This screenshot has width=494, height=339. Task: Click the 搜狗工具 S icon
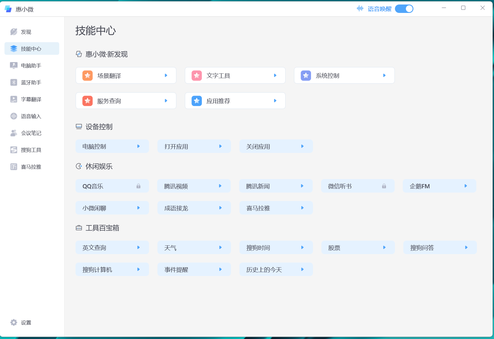pos(13,150)
